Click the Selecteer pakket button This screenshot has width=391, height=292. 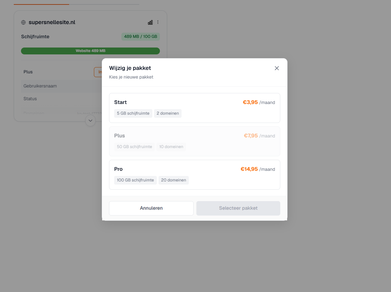click(238, 208)
